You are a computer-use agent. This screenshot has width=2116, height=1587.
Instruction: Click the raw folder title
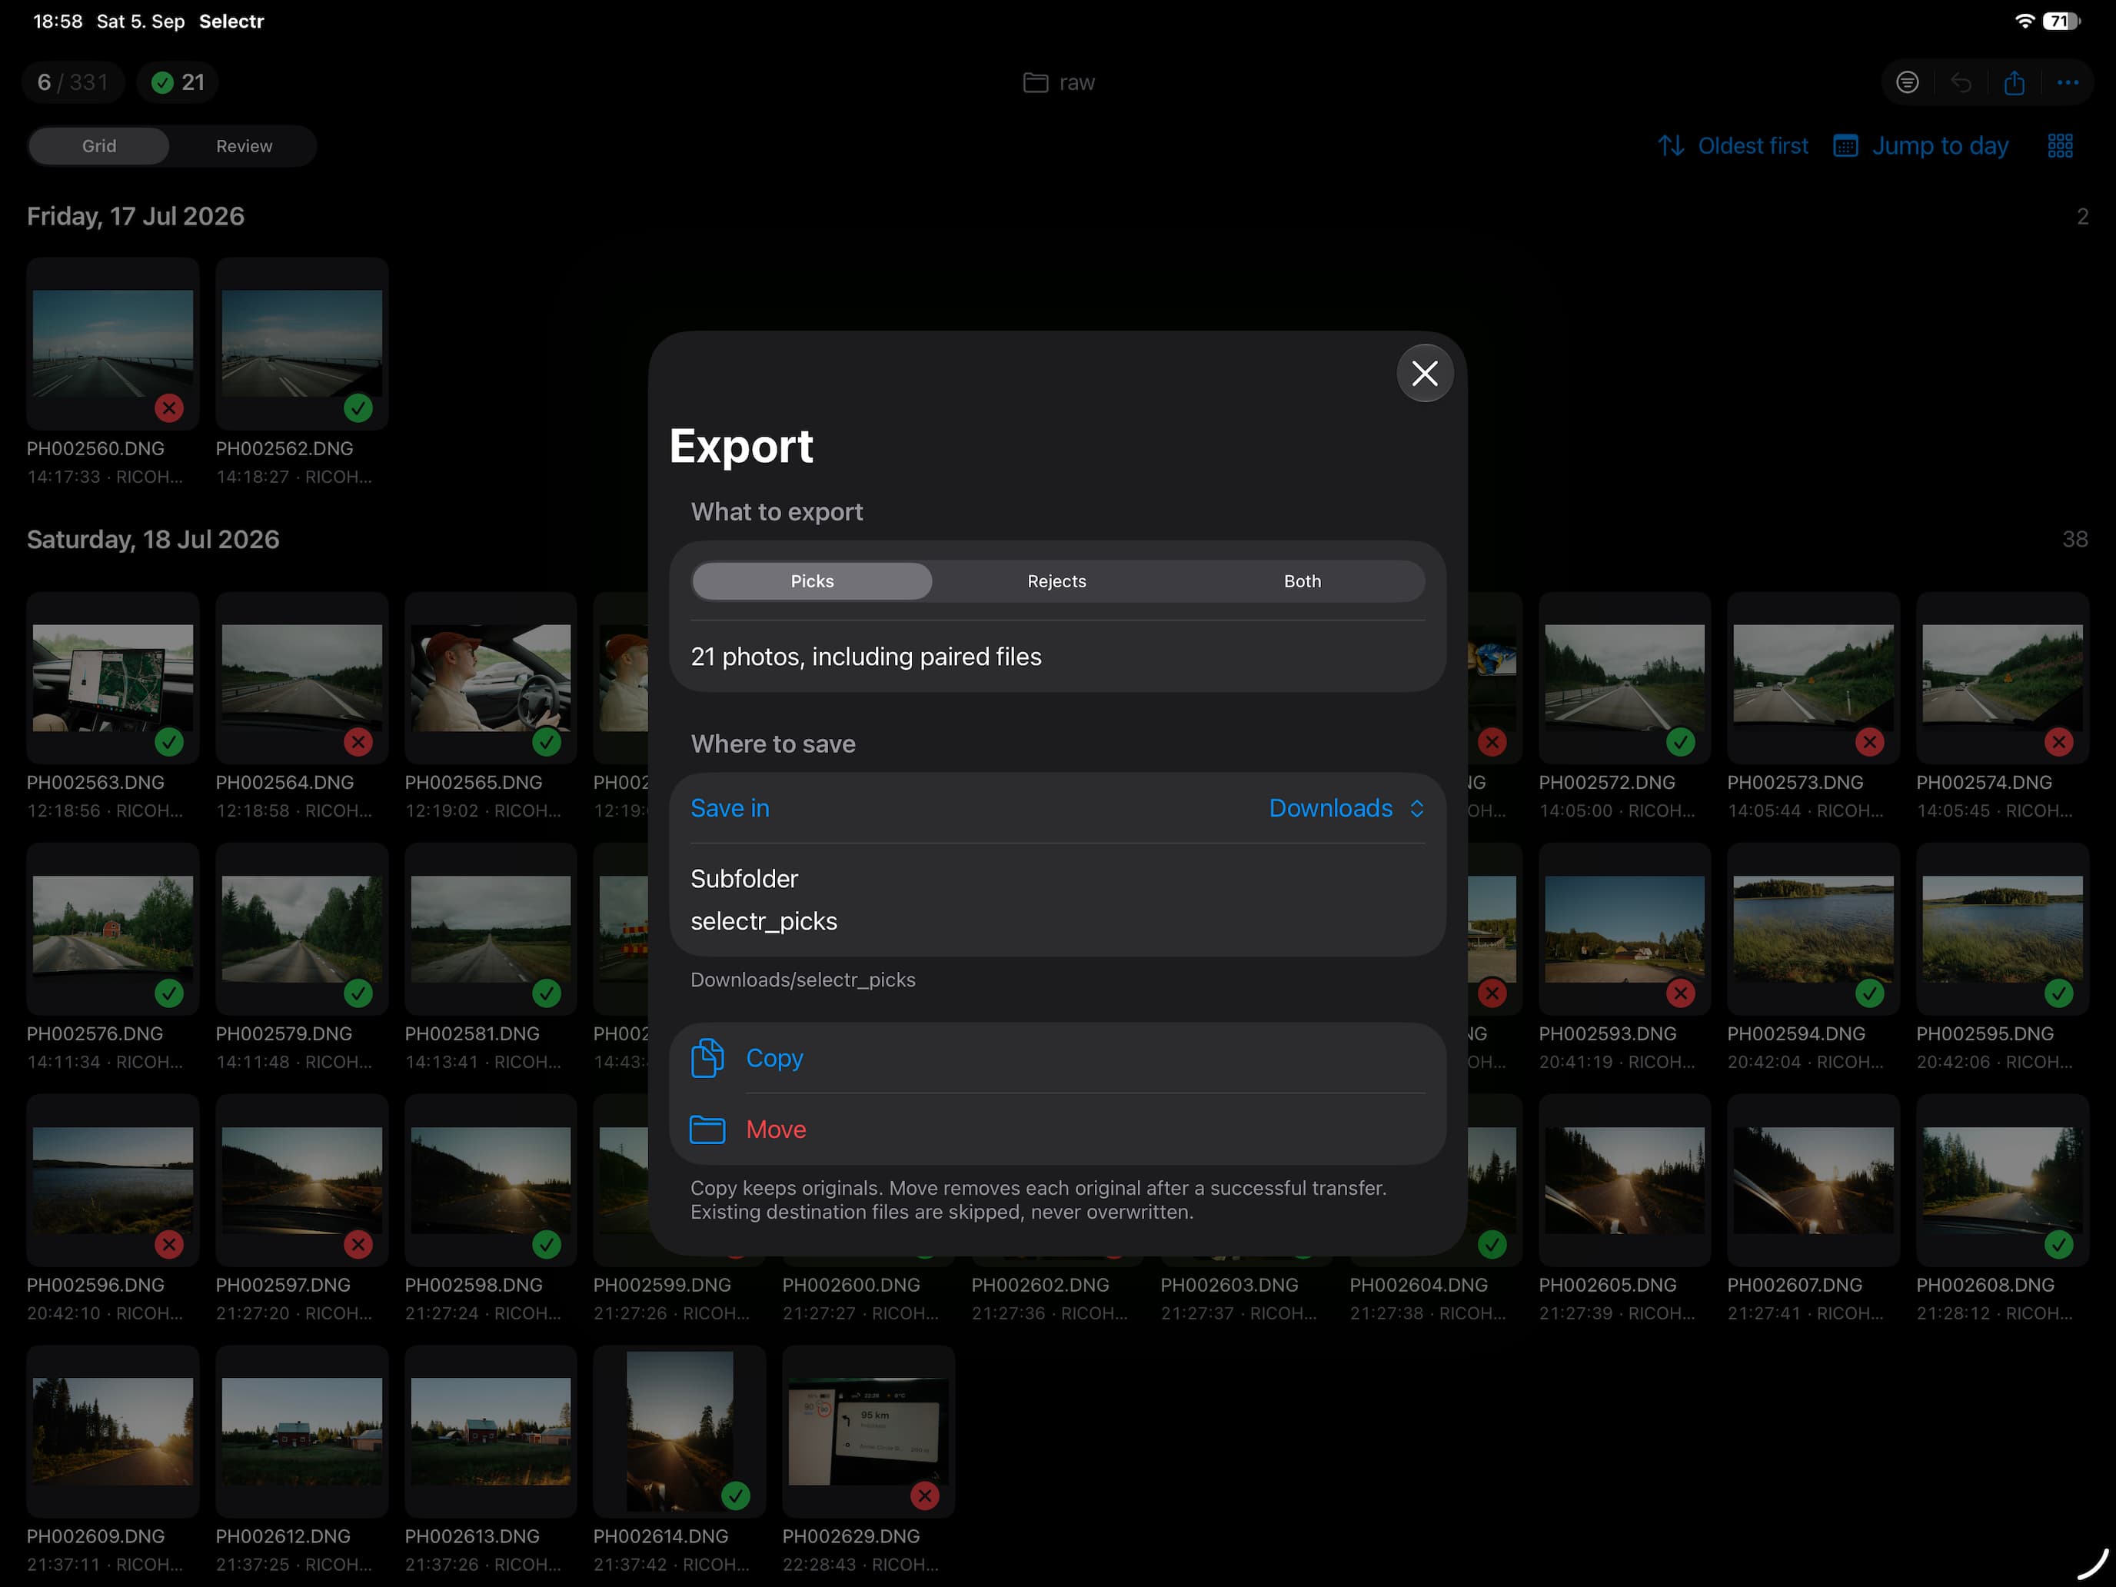click(1058, 82)
